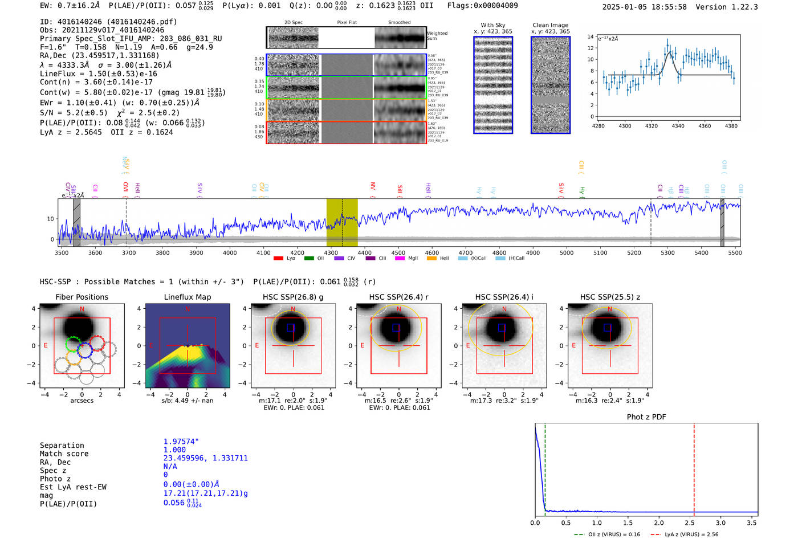The height and width of the screenshot is (543, 798).
Task: Click the yellow highlighted band in the spectrum
Action: pos(342,222)
